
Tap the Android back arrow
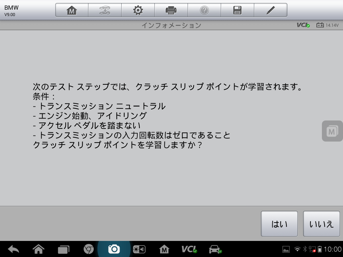point(13,249)
